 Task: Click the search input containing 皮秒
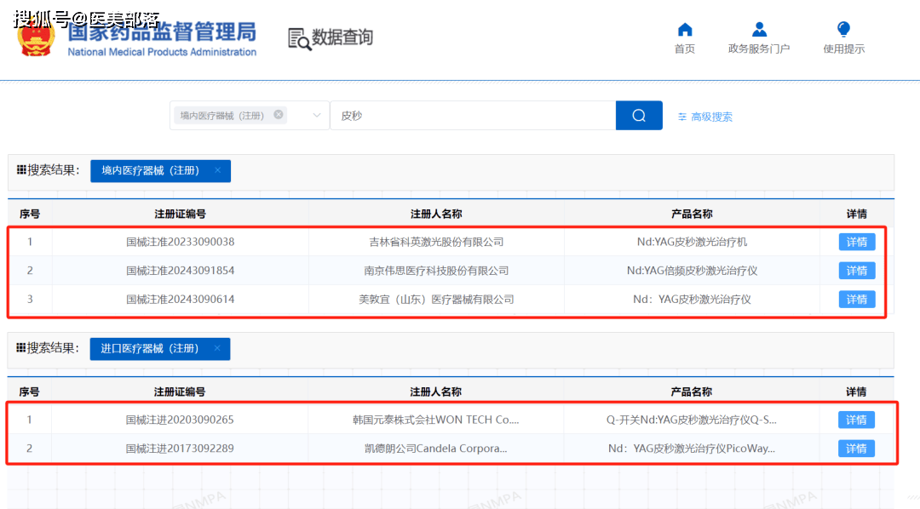point(473,116)
